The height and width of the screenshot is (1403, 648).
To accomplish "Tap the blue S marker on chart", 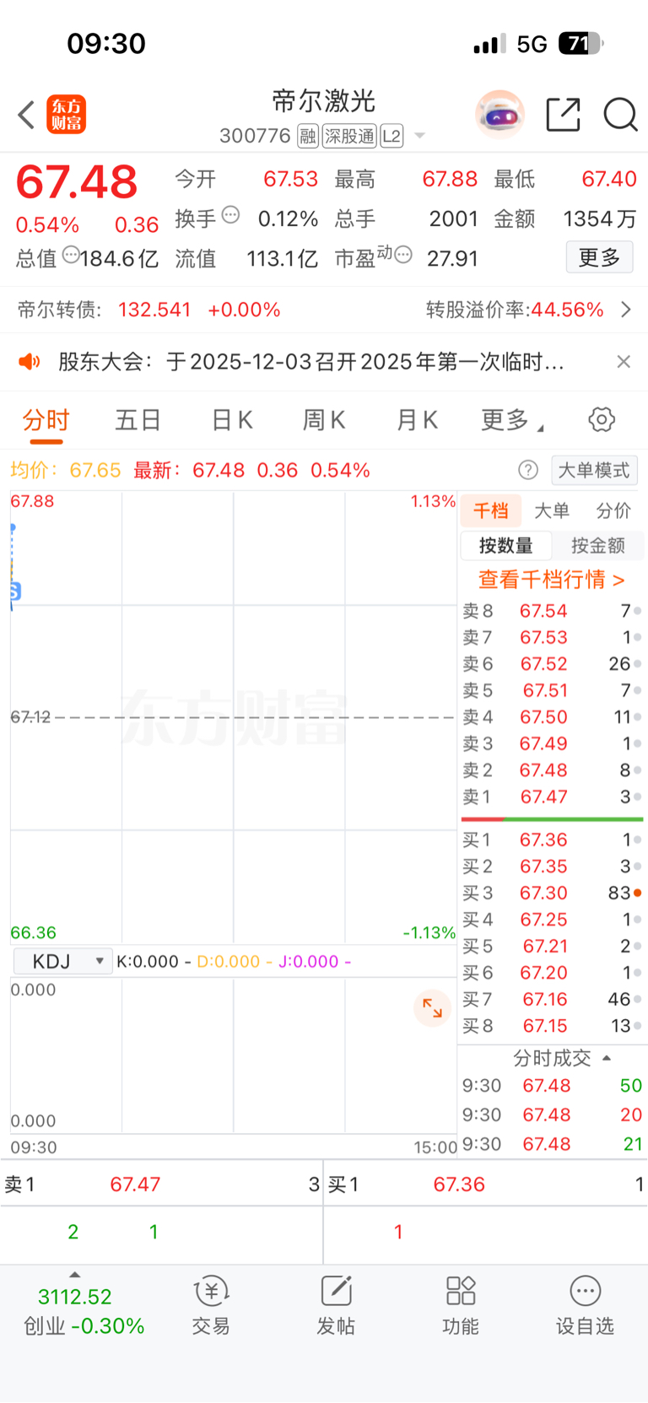I will (14, 591).
